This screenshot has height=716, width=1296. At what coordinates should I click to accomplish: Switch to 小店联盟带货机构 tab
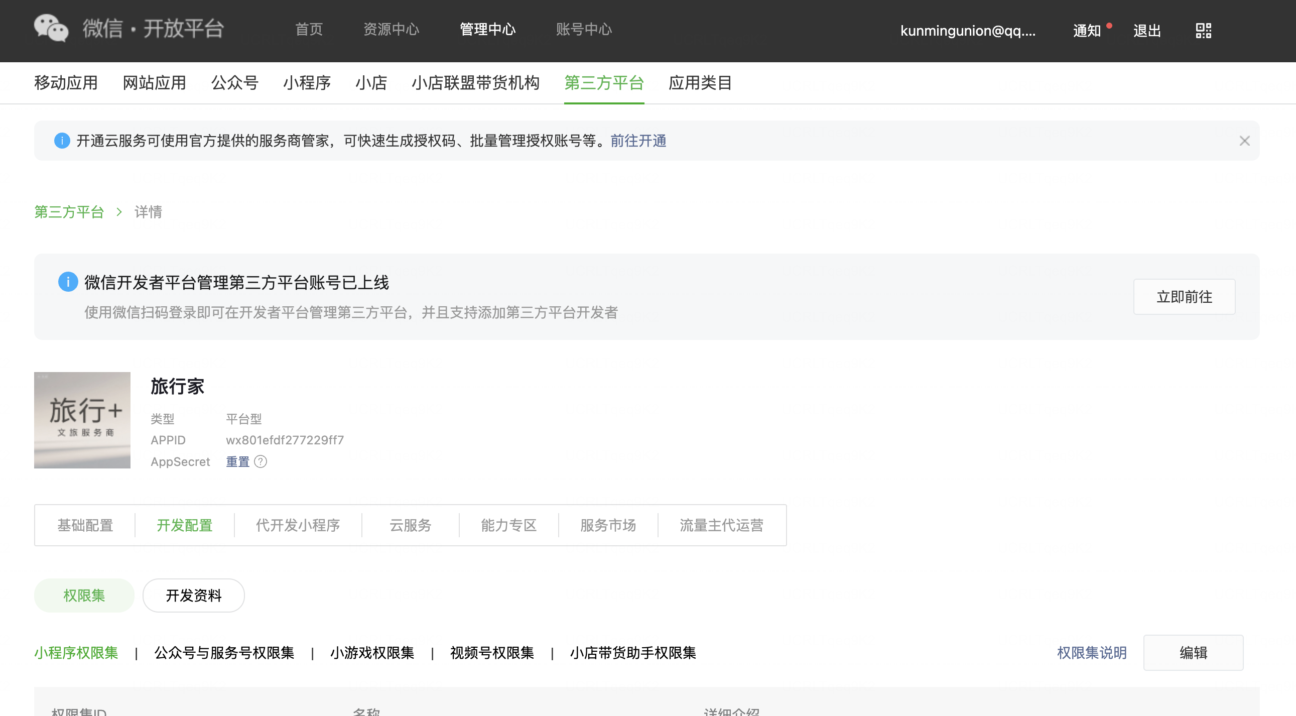point(475,82)
